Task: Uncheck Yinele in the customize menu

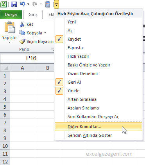Action: point(98,91)
